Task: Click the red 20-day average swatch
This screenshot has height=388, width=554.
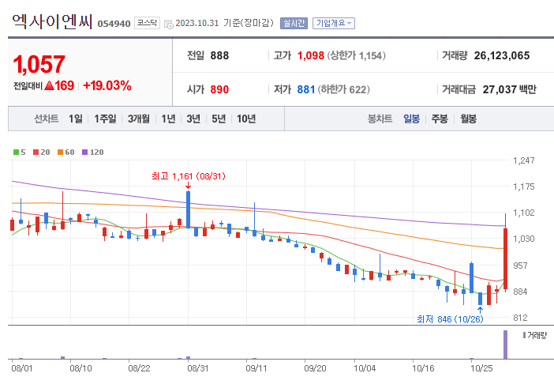Action: pyautogui.click(x=36, y=152)
